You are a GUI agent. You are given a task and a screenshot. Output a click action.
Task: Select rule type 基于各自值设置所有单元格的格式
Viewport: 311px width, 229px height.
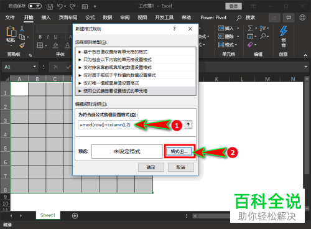click(136, 52)
